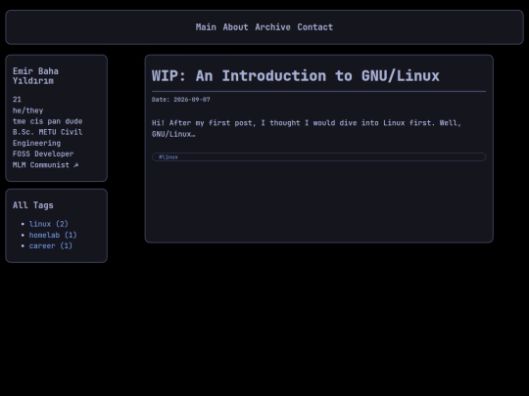Select the career (1) tag
This screenshot has width=529, height=396.
pos(51,245)
